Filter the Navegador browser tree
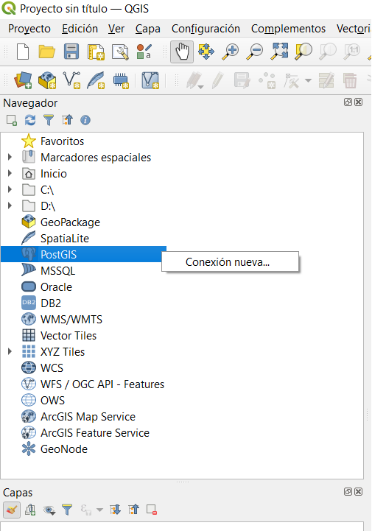The image size is (372, 531). 49,120
